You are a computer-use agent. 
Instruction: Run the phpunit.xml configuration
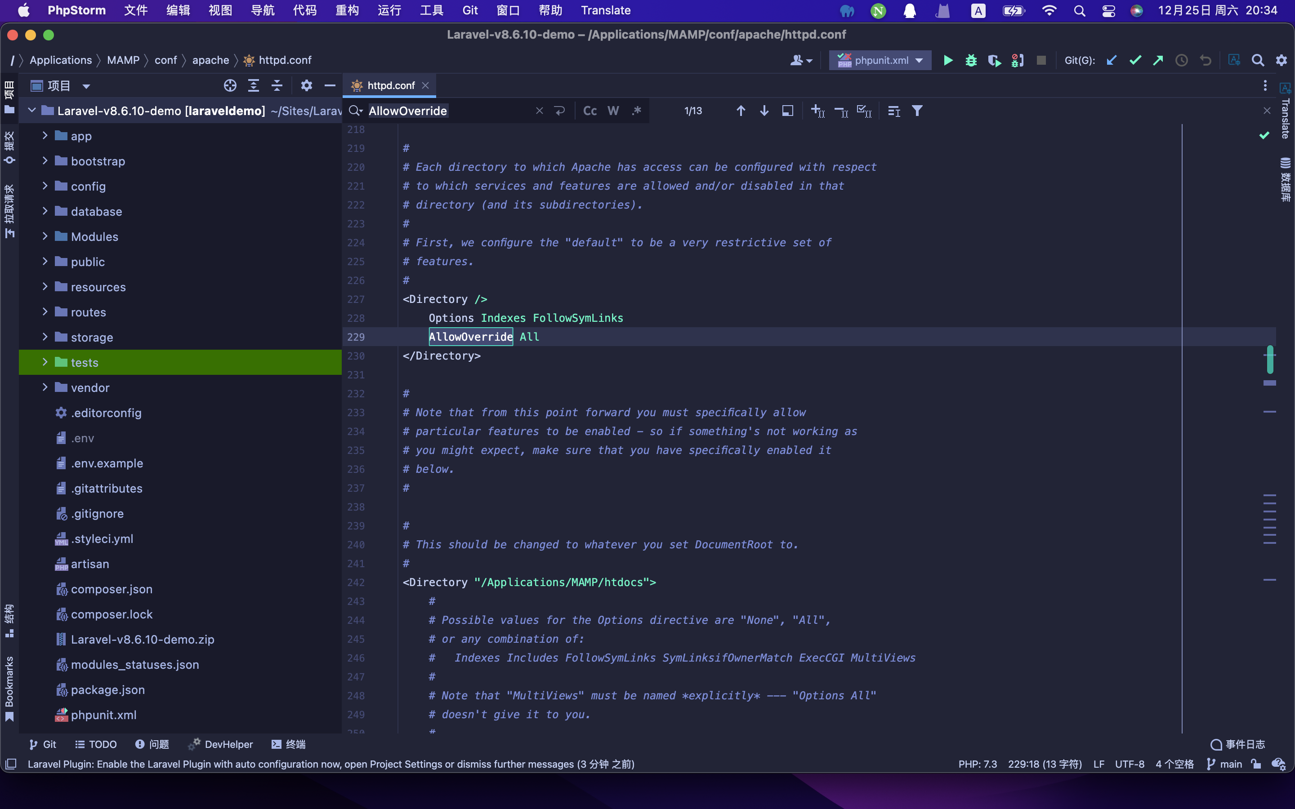tap(948, 61)
